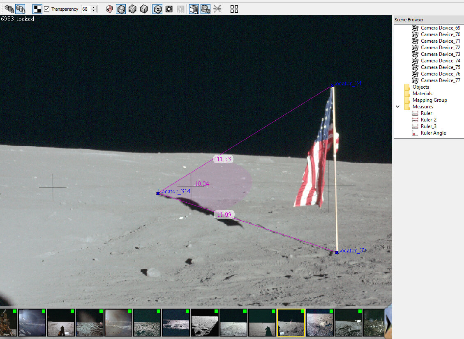The image size is (464, 339).
Task: Click the greyed-out 123 numbering icon
Action: click(180, 9)
